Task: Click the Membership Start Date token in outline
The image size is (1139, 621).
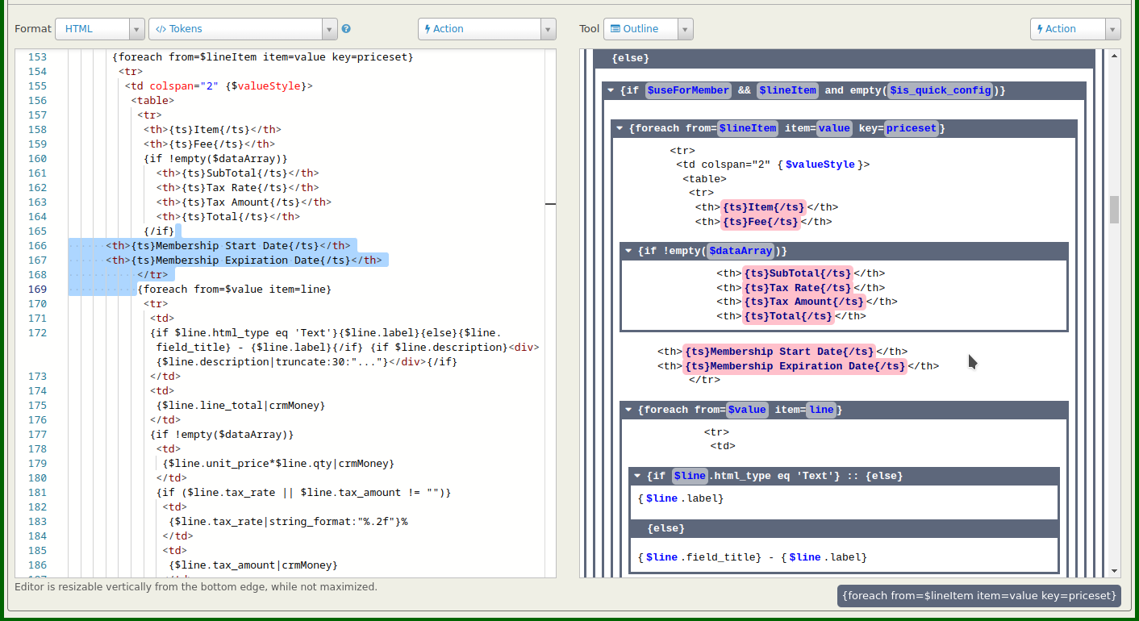Action: [779, 352]
